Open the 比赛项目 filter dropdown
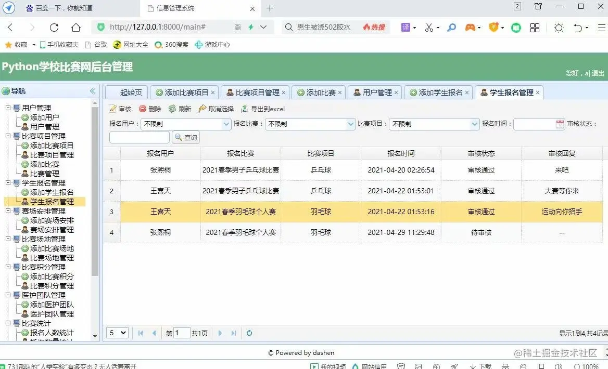The image size is (608, 369). (x=475, y=124)
